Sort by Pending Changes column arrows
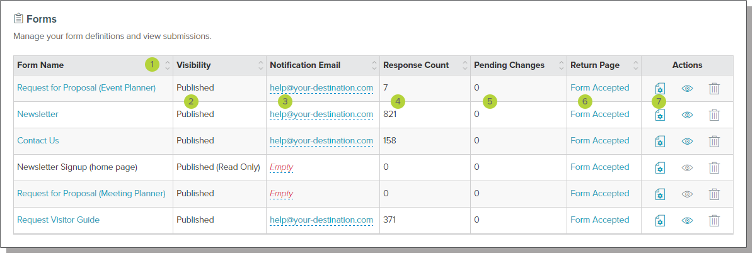The height and width of the screenshot is (256, 755). (560, 65)
